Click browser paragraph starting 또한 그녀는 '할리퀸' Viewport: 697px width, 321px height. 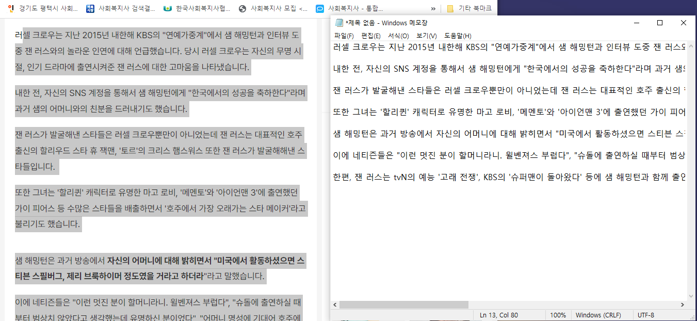pyautogui.click(x=161, y=208)
